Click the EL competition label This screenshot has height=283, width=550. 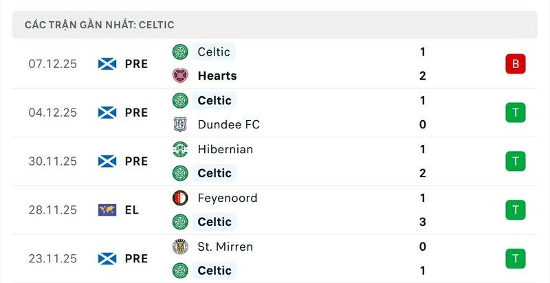(132, 210)
